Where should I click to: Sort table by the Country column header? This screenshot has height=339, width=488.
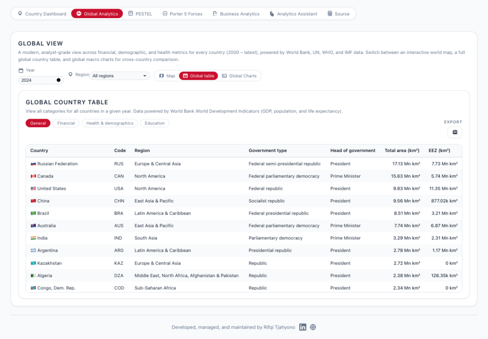tap(39, 151)
